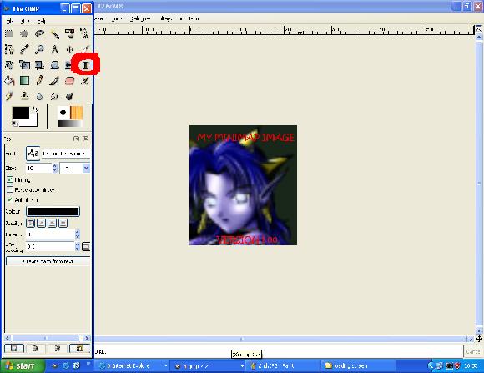The width and height of the screenshot is (484, 373).
Task: Select the Measure compass tool
Action: pos(54,49)
